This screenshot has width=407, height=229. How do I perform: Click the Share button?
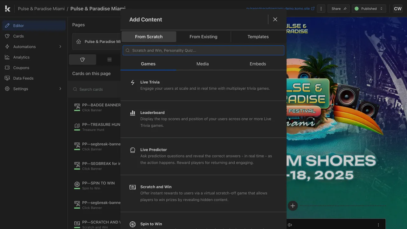(x=339, y=9)
